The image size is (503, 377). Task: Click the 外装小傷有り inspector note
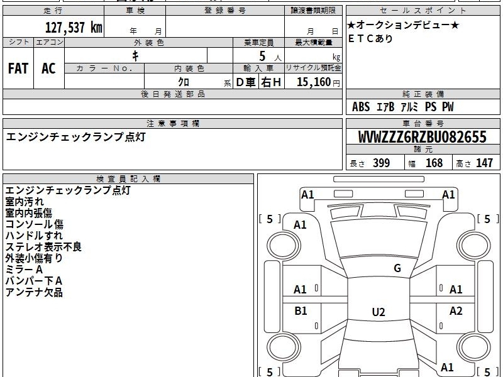34,258
